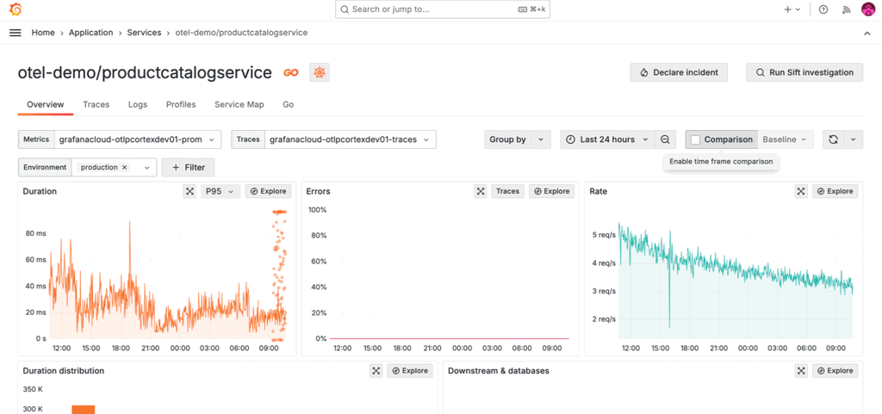Click otel-demo/productcatalogservice breadcrumb
Image resolution: width=882 pixels, height=414 pixels.
click(x=241, y=33)
